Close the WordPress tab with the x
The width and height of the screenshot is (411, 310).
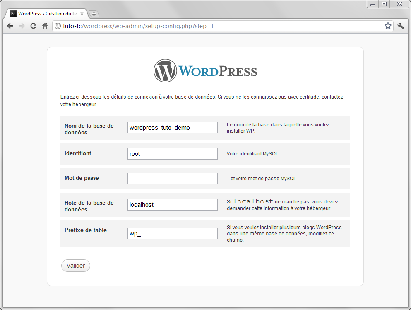coord(82,14)
